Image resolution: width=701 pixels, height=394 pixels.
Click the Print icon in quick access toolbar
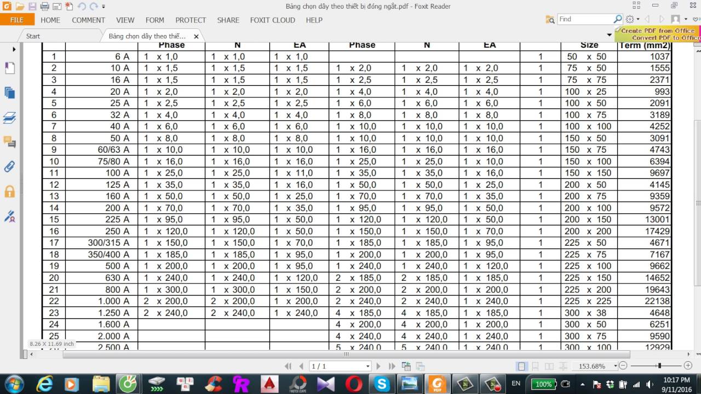(x=44, y=7)
